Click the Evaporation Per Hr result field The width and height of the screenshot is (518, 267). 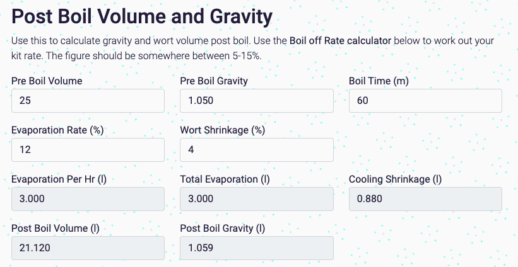[x=88, y=199]
